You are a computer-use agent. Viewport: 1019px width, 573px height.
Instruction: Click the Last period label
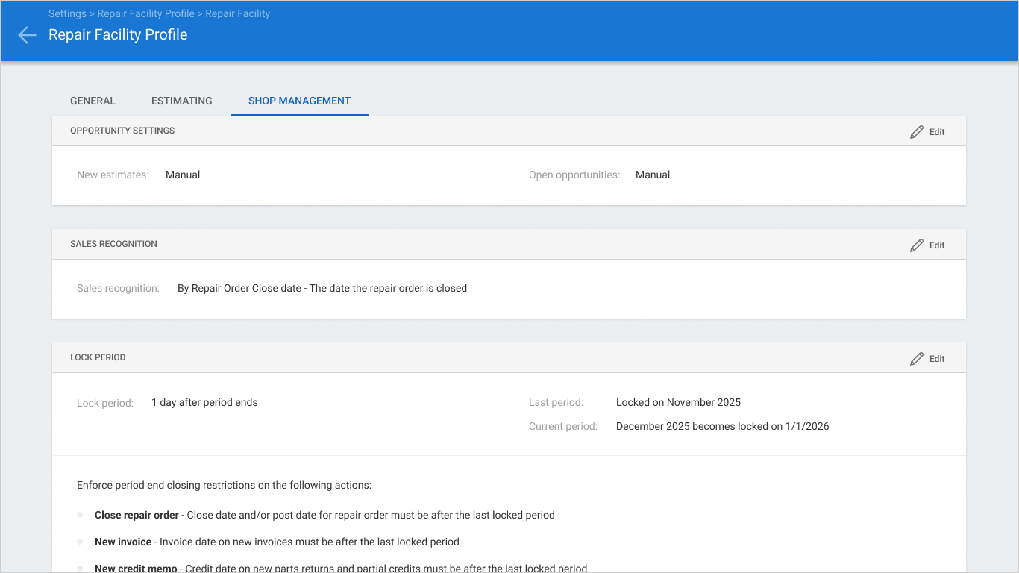click(556, 402)
